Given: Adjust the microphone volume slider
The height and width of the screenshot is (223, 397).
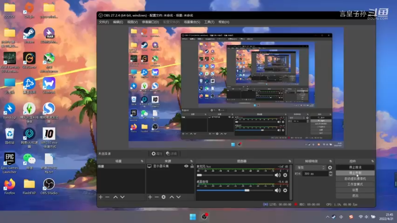Looking at the screenshot, I should coord(235,175).
